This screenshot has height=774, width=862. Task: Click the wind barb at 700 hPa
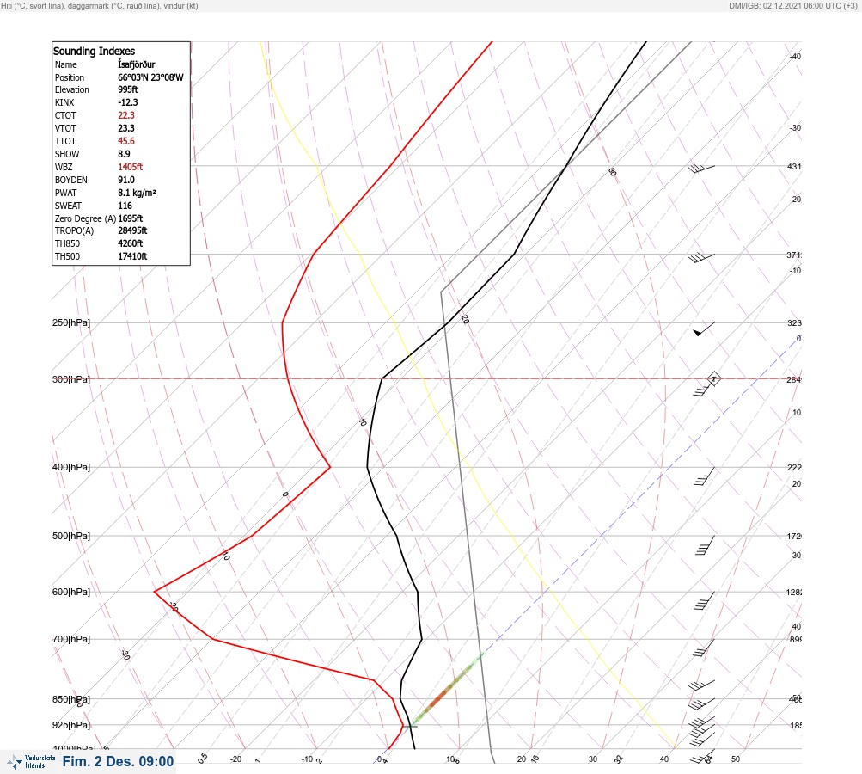(704, 648)
